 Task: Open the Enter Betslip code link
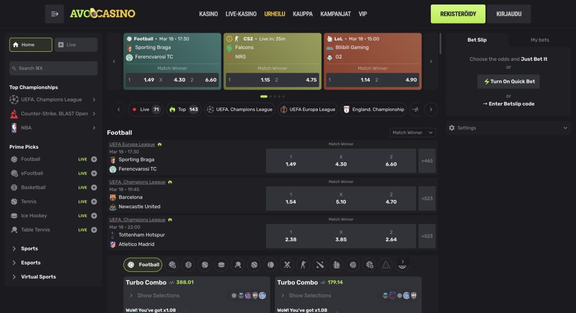pos(508,104)
